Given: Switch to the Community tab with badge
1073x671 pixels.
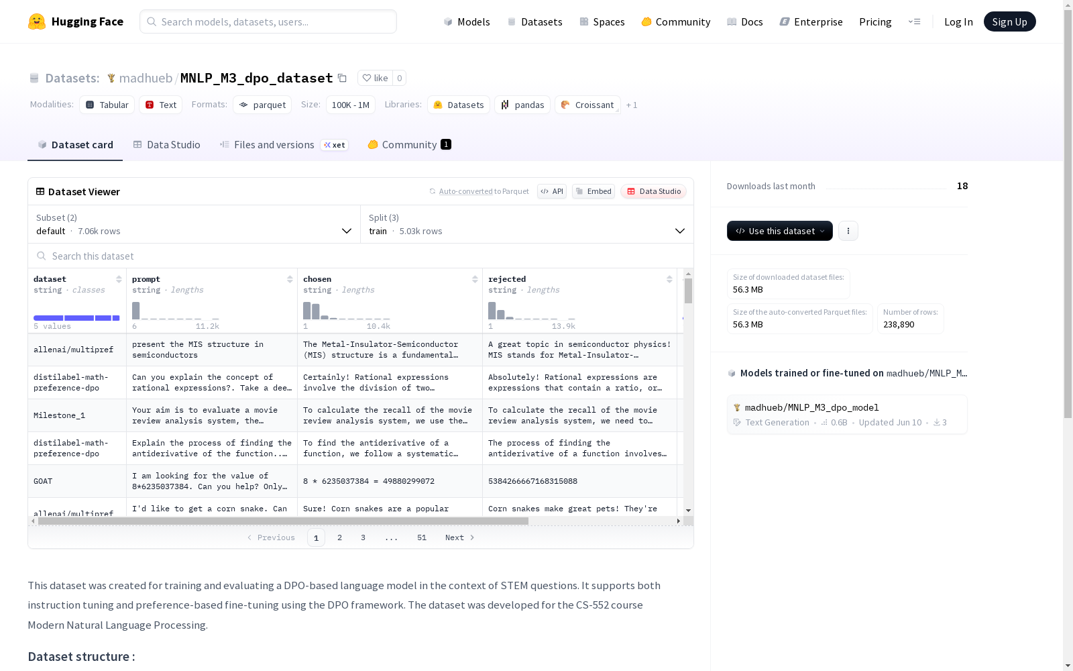Looking at the screenshot, I should pos(409,145).
